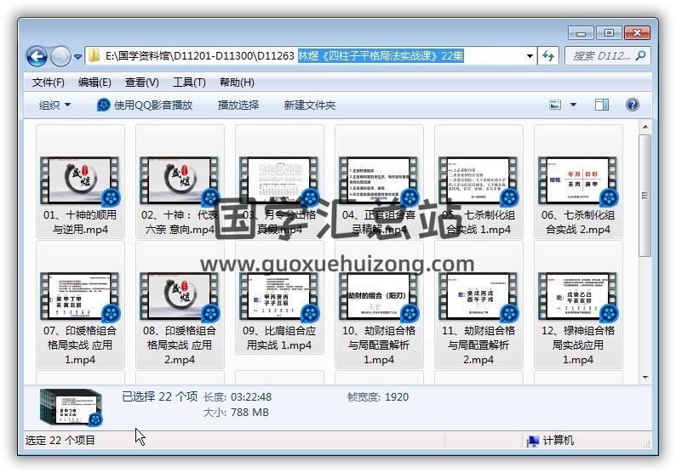Click the Back navigation arrow button
The width and height of the screenshot is (676, 473).
click(x=37, y=57)
